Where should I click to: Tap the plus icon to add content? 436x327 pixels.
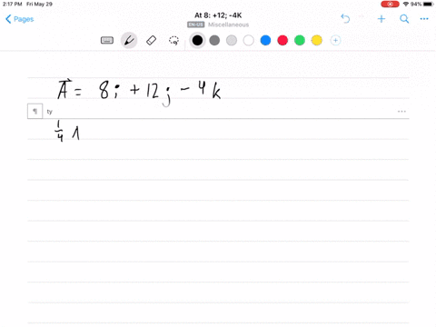click(381, 19)
